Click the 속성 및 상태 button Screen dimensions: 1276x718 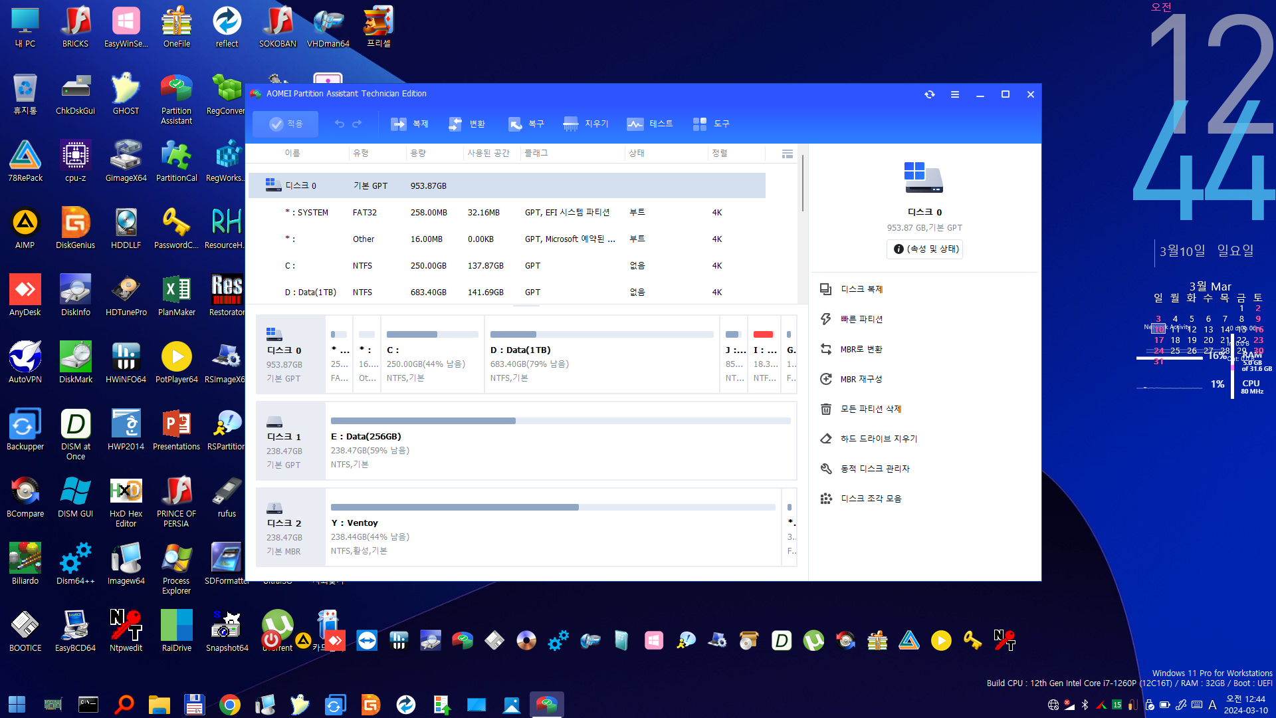924,249
